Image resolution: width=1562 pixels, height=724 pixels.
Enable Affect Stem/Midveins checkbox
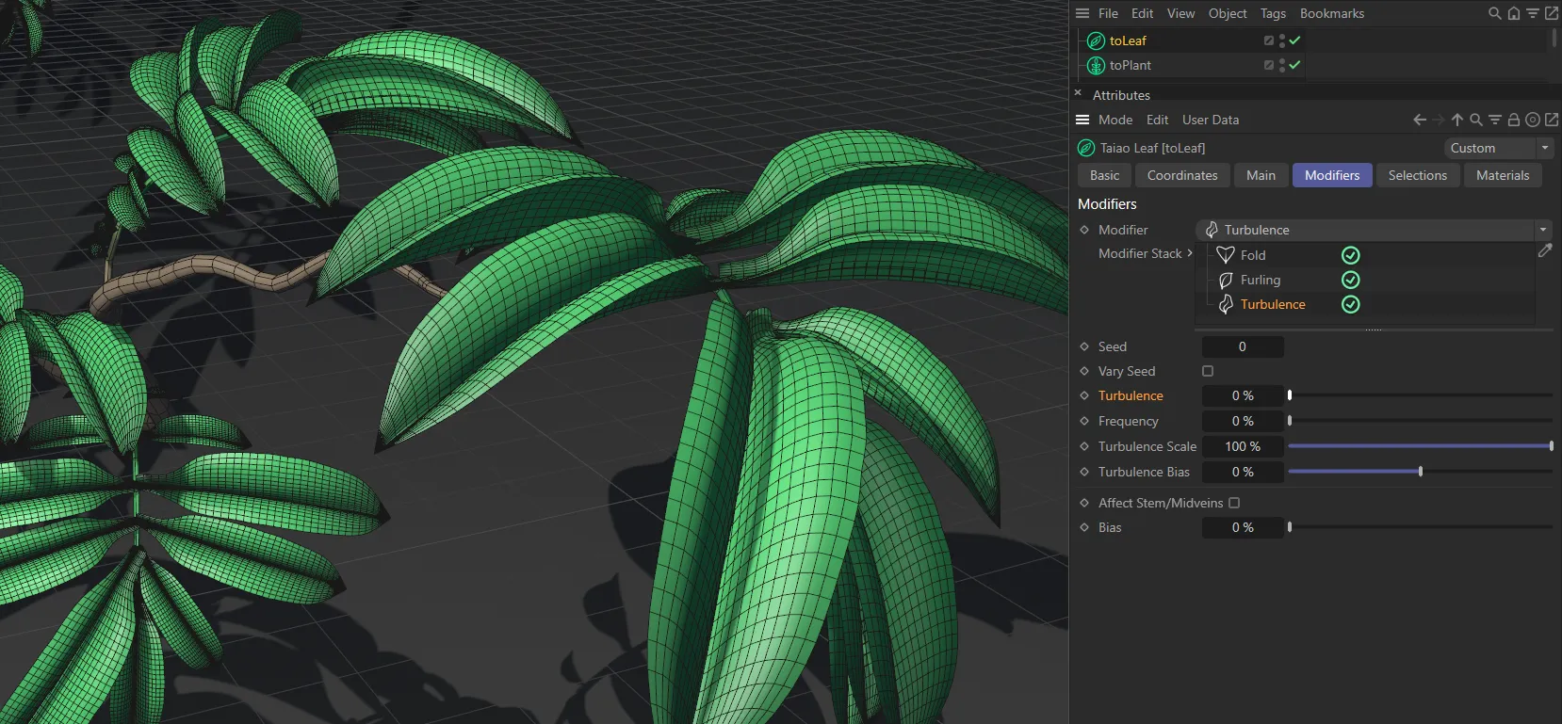coord(1234,503)
